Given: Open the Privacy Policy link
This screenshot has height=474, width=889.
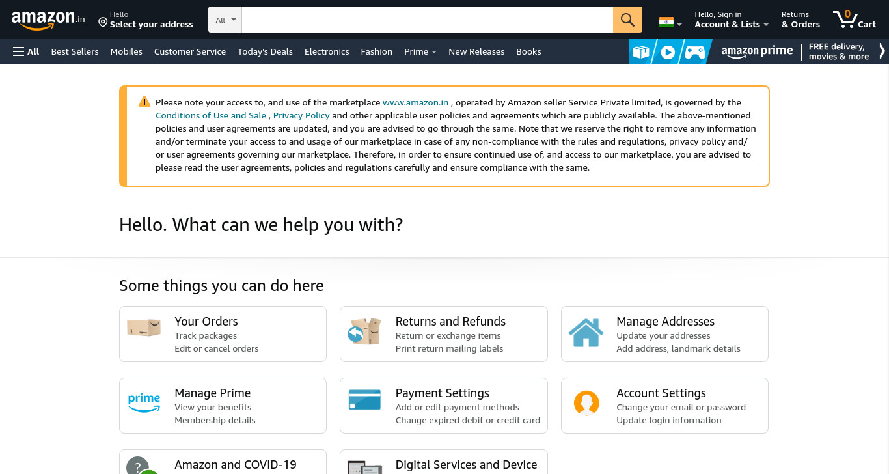Looking at the screenshot, I should pos(301,115).
